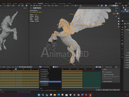Toggle viewport overlays button
The height and width of the screenshot is (97, 129).
[x=106, y=6]
